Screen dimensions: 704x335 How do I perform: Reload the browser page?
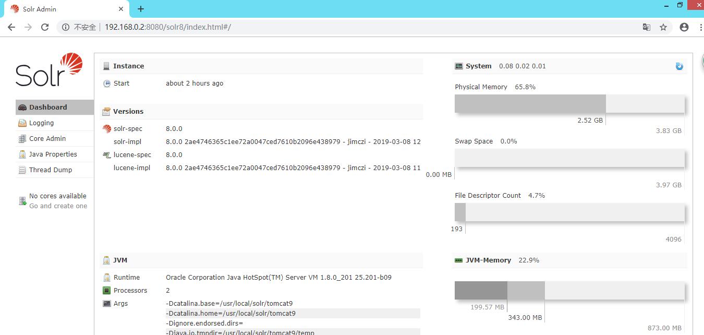45,27
